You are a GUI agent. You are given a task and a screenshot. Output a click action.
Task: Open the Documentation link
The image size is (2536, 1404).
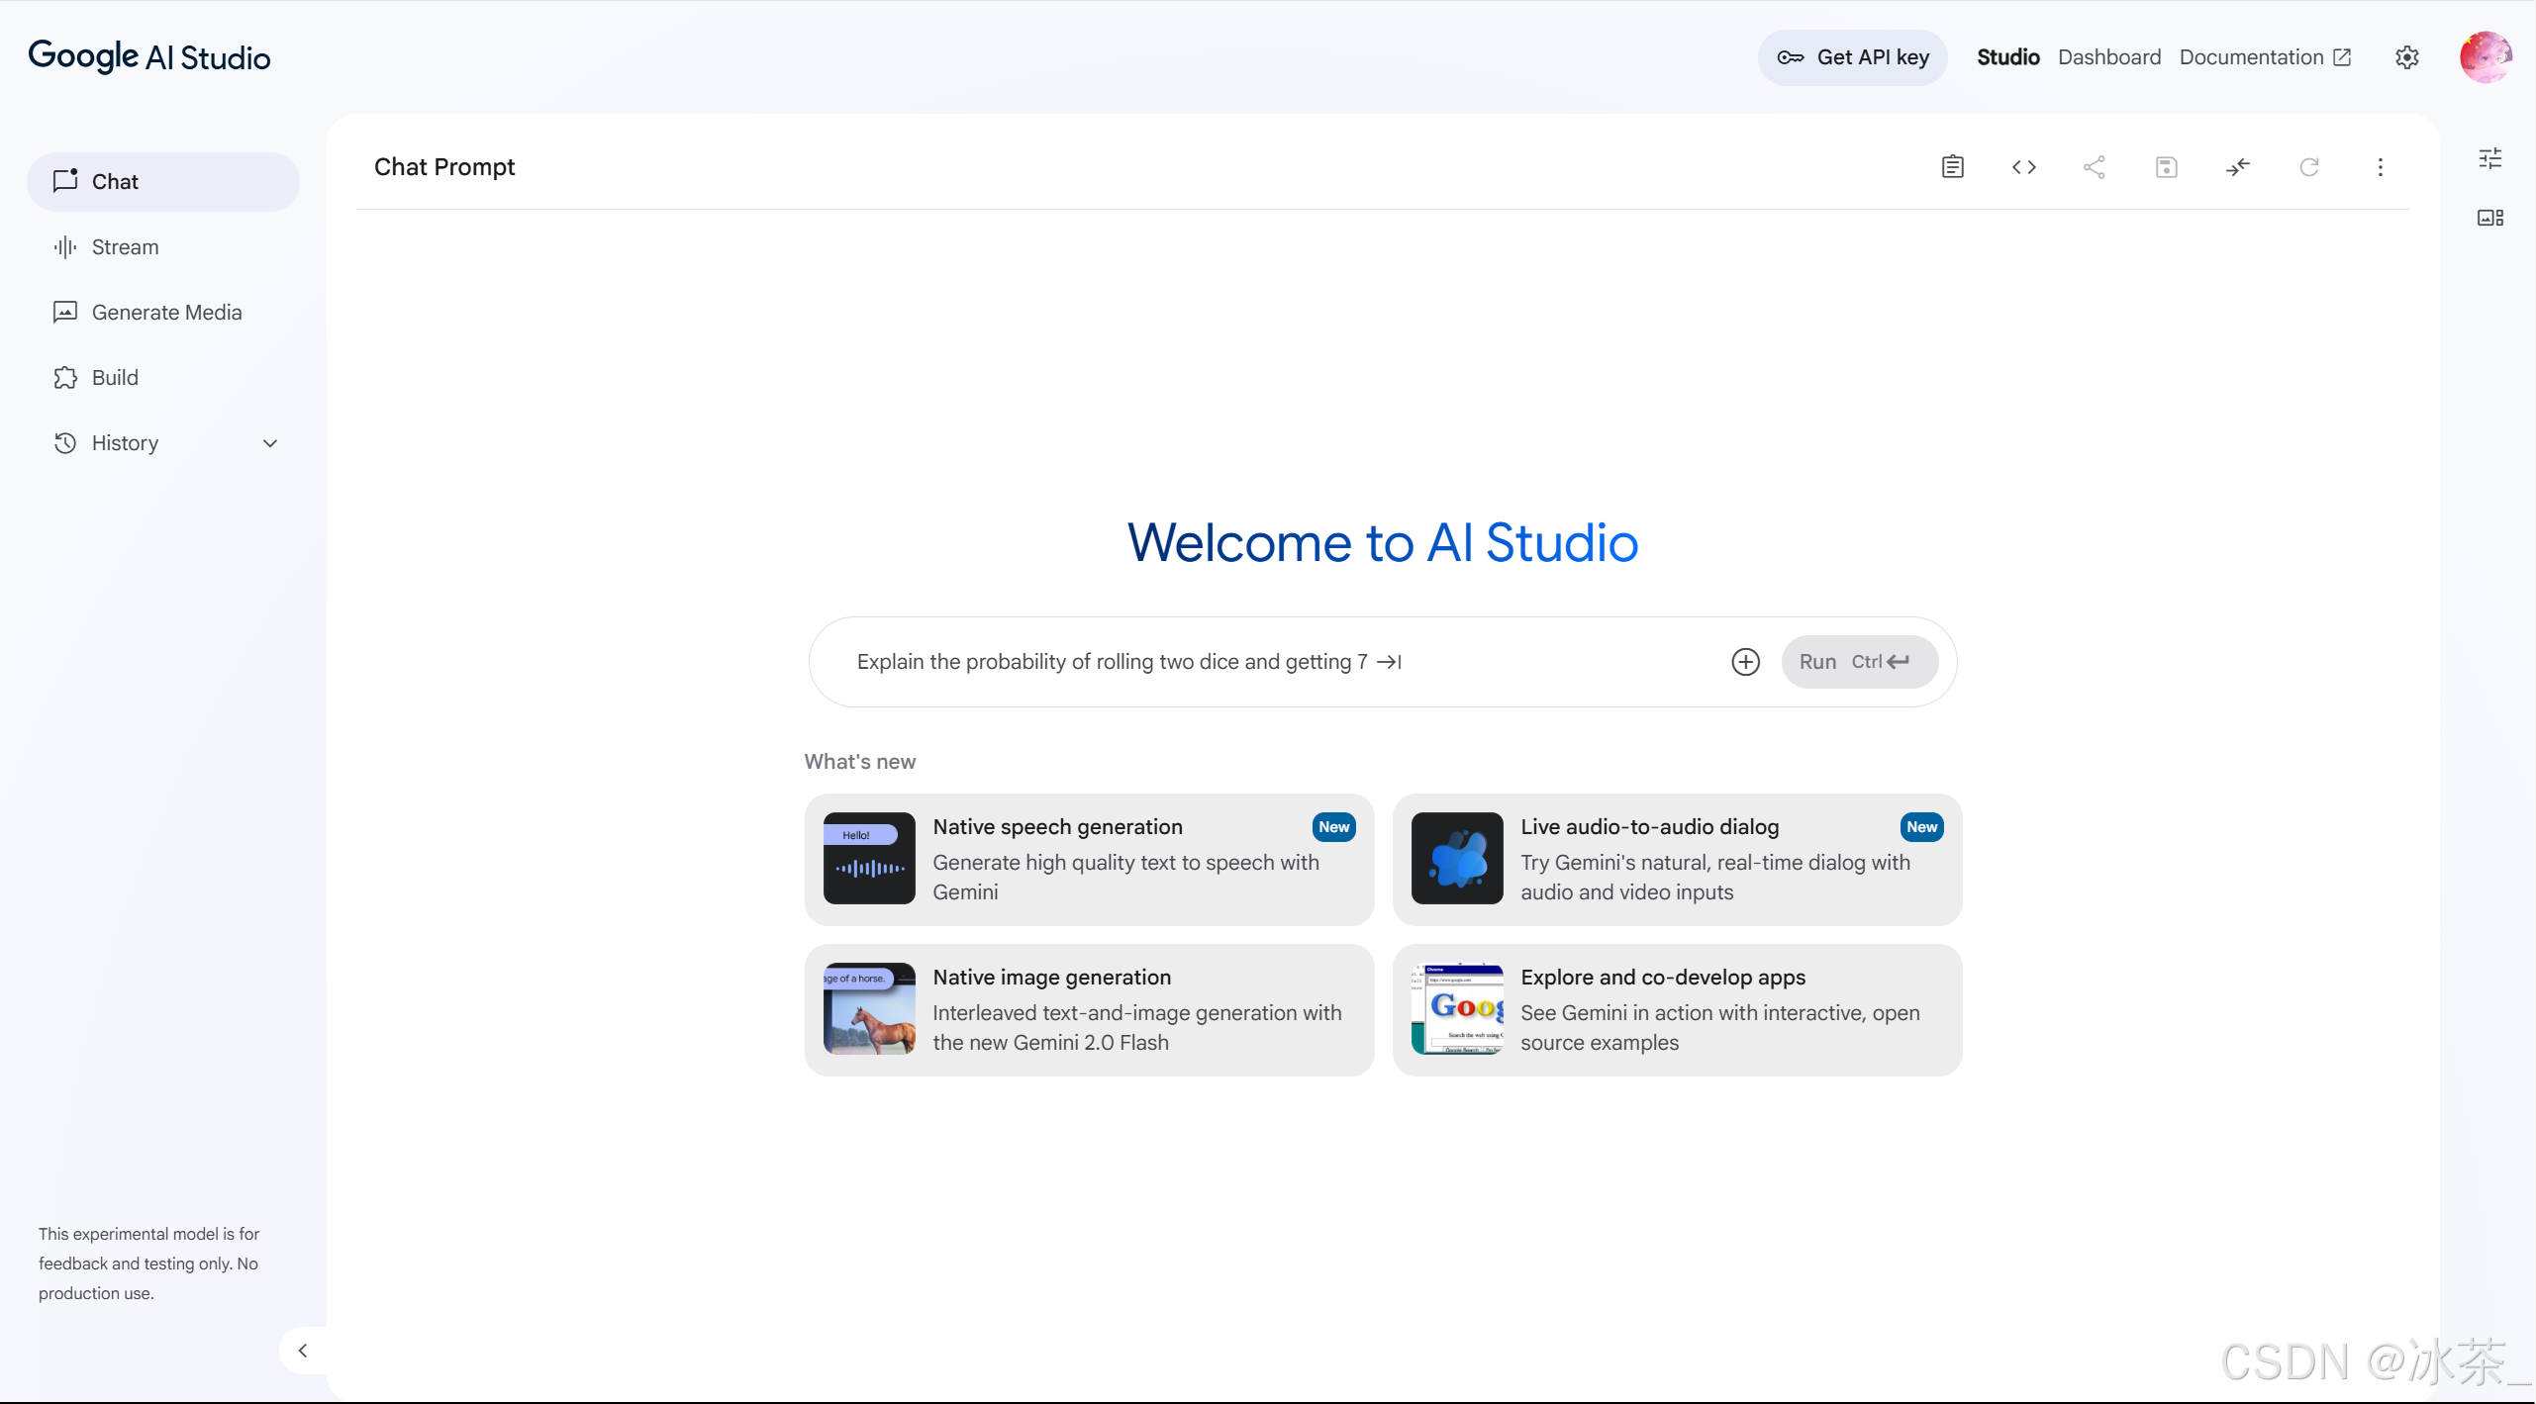pos(2265,57)
